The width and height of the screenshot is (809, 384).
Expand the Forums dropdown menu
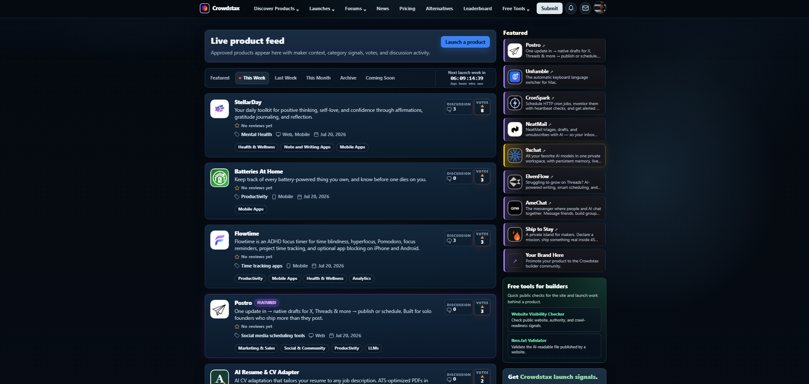(355, 9)
